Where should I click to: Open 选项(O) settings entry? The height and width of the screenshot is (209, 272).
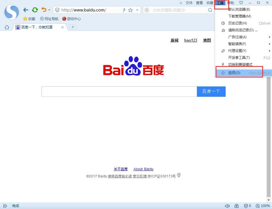244,73
